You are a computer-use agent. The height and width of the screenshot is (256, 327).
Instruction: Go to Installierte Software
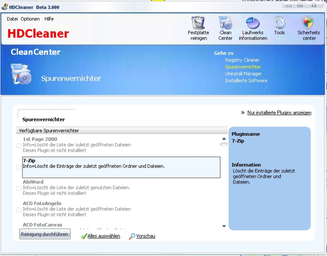click(246, 81)
